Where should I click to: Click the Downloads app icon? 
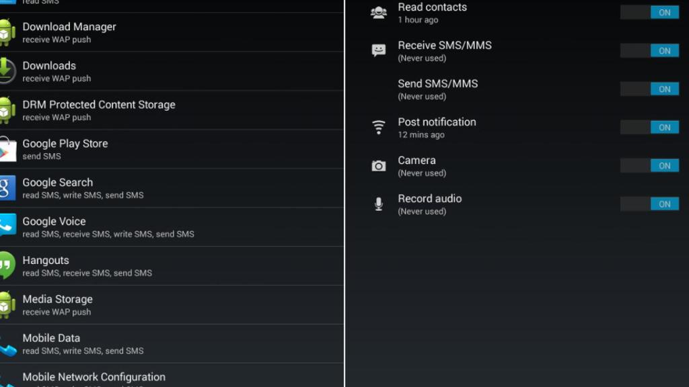pyautogui.click(x=7, y=71)
